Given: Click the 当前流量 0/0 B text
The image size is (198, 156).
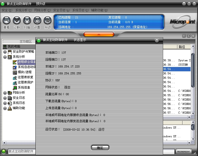Looking at the screenshot, I should click(x=121, y=22).
